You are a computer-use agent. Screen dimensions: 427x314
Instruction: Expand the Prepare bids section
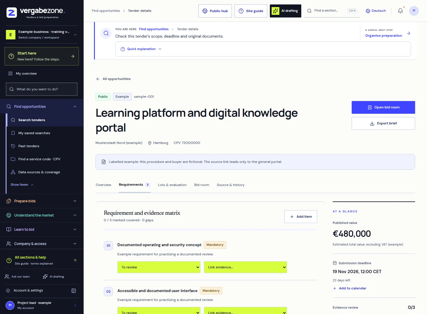42,201
